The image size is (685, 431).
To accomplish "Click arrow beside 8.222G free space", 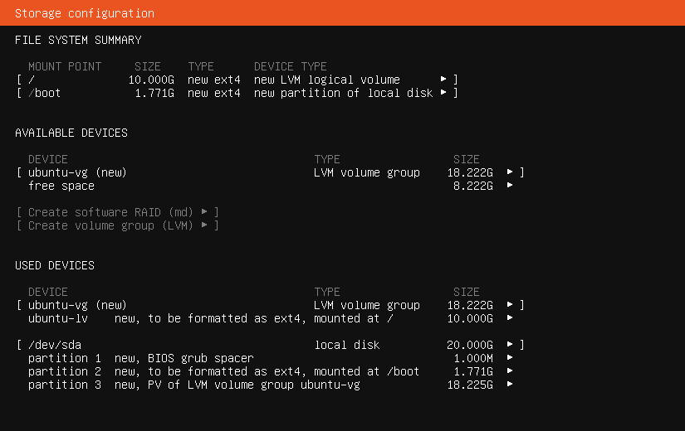I will pyautogui.click(x=510, y=186).
